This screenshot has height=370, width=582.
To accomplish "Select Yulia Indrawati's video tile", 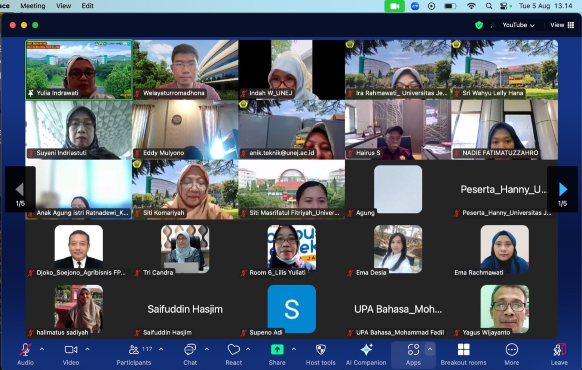I will 79,70.
